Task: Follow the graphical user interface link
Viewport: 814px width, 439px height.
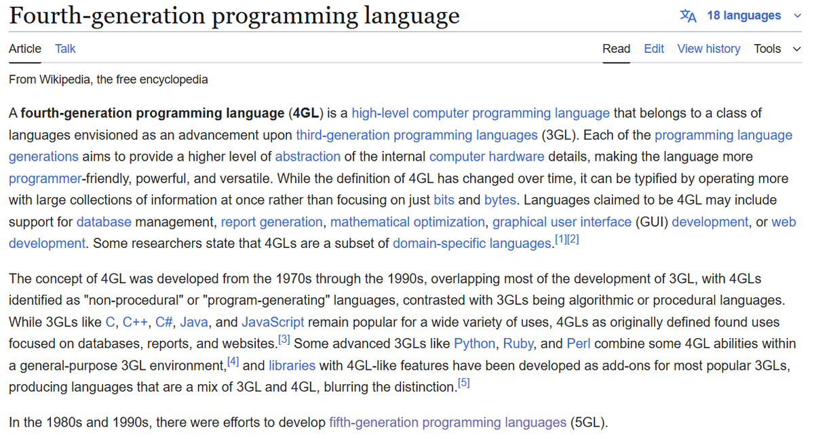Action: [x=562, y=222]
